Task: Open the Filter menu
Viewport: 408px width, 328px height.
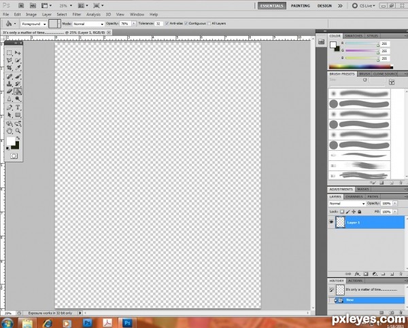Action: (77, 14)
